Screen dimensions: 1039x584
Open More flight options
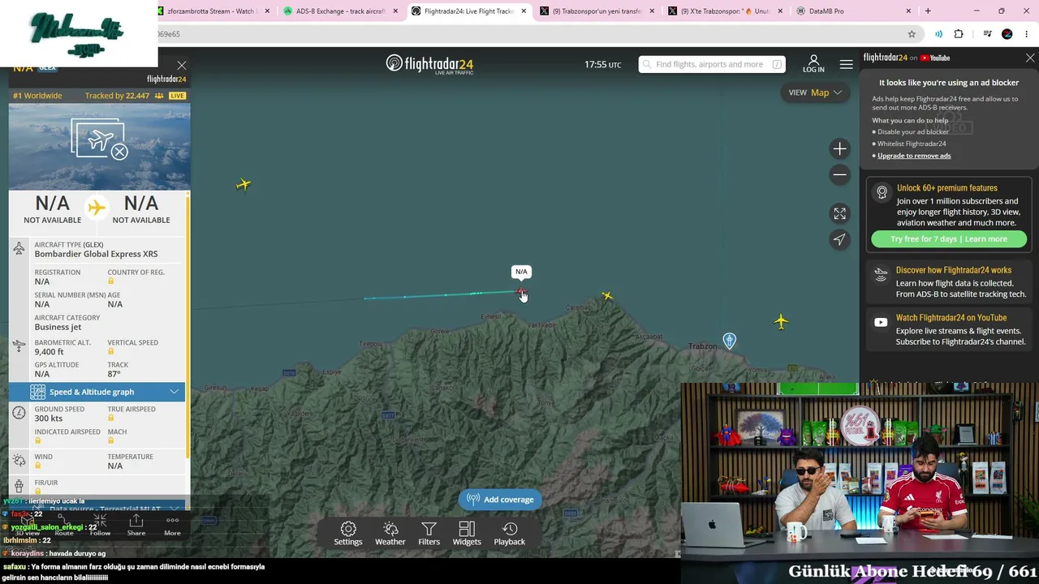(172, 525)
